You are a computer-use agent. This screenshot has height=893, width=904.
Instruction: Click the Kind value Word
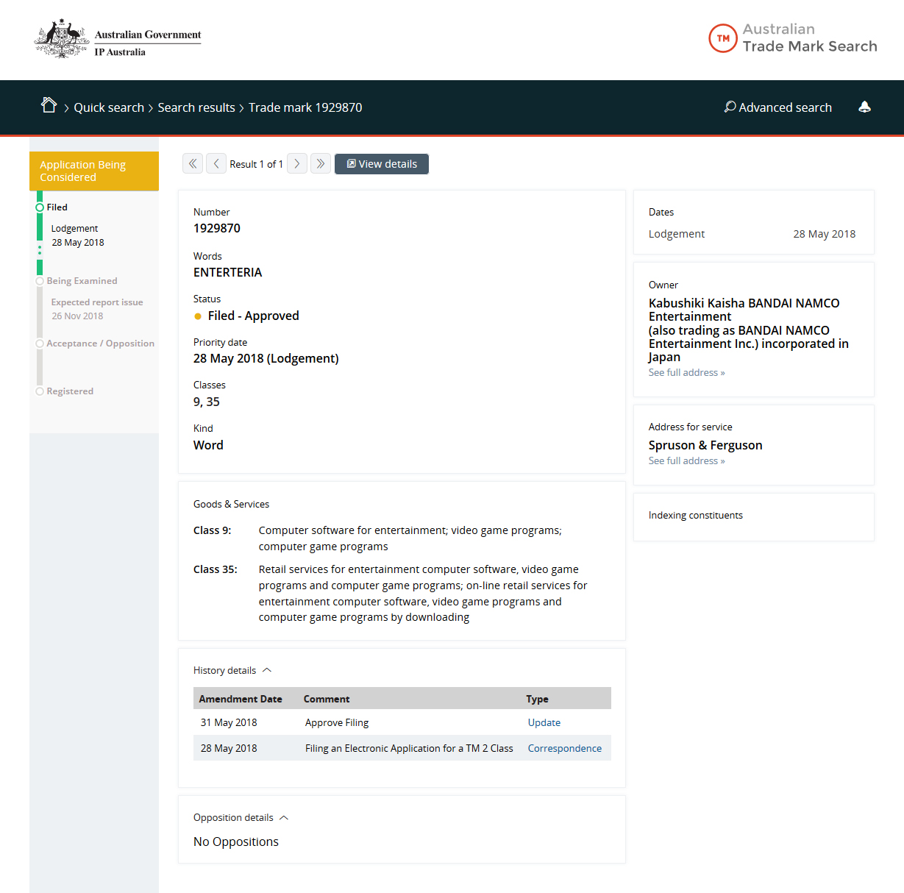[208, 446]
